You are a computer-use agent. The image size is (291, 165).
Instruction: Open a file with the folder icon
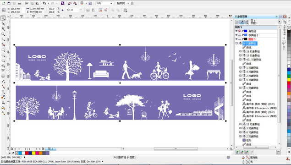click(x=9, y=3)
